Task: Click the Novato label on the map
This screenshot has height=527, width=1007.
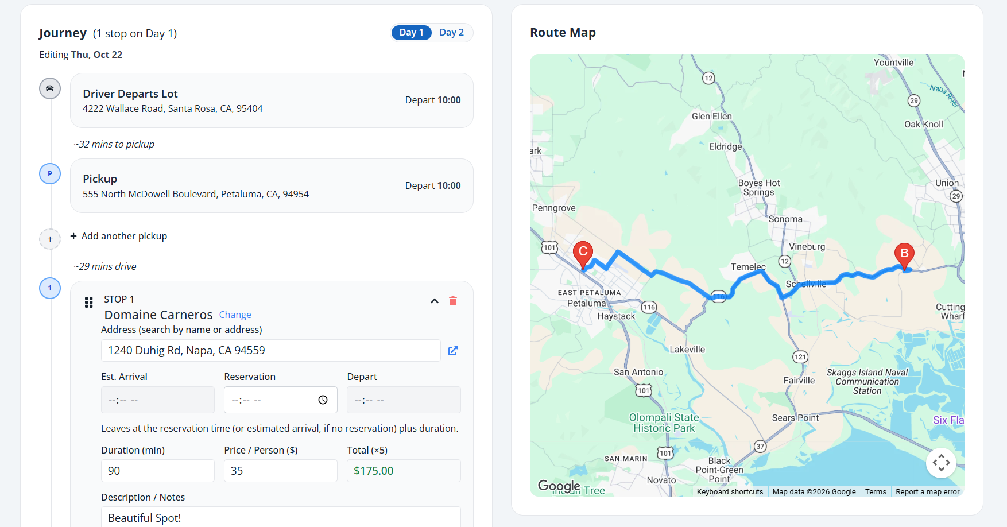Action: [661, 480]
